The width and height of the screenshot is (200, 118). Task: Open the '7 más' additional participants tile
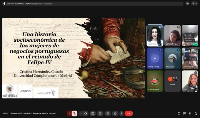click(172, 81)
